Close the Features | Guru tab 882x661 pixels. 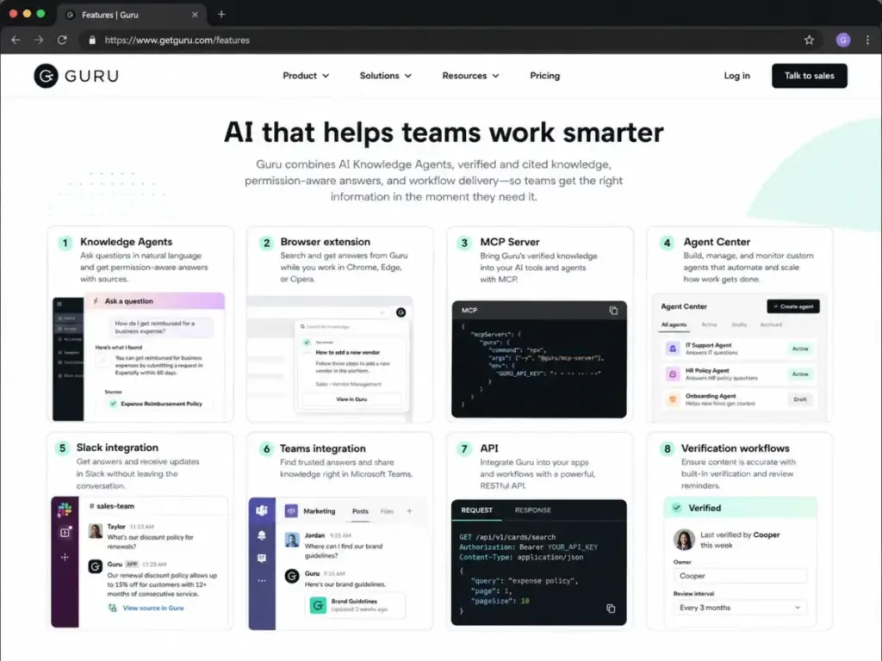pos(195,15)
